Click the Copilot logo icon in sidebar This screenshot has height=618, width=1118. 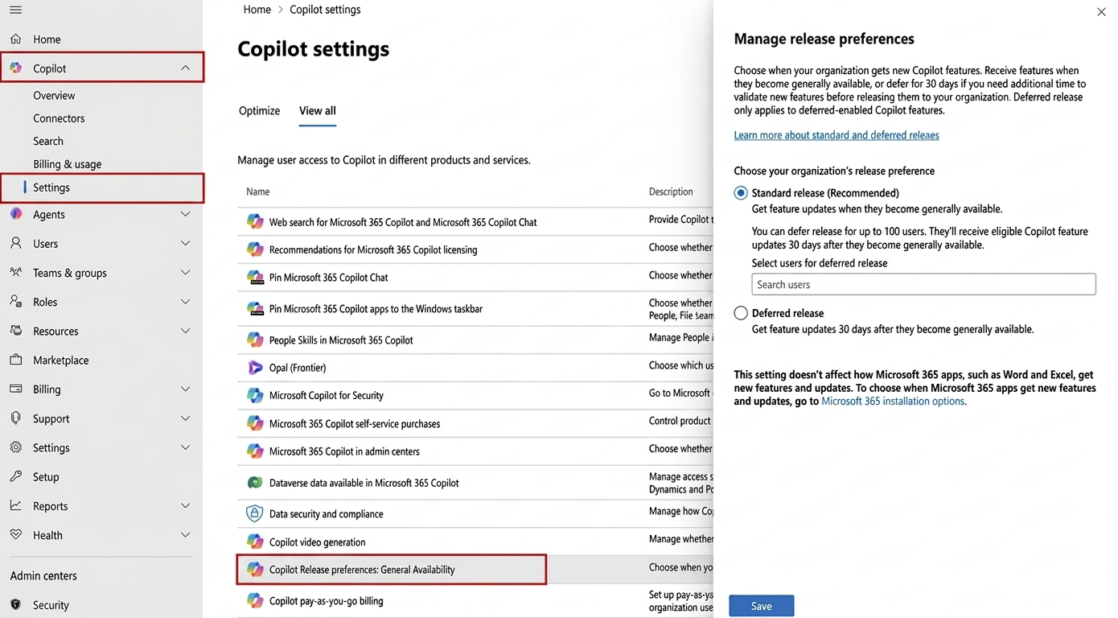(x=16, y=68)
